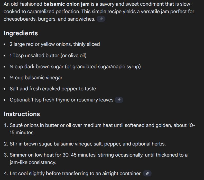Open the source link icon after rosemary leaves
The width and height of the screenshot is (204, 180).
[119, 100]
